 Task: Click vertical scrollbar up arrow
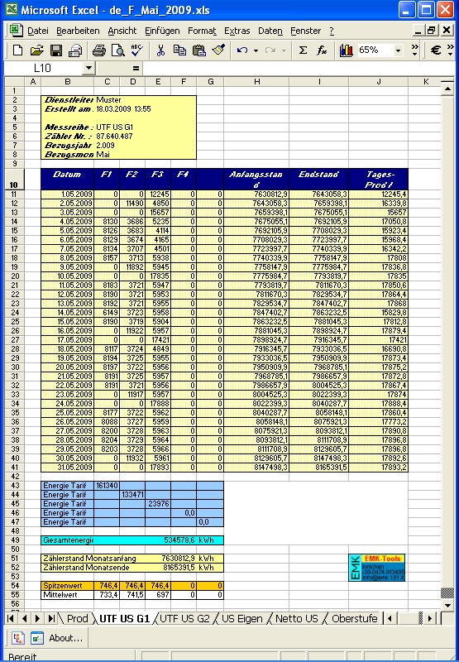[447, 89]
